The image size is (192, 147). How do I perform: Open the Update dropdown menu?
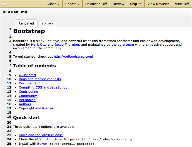pyautogui.click(x=72, y=4)
